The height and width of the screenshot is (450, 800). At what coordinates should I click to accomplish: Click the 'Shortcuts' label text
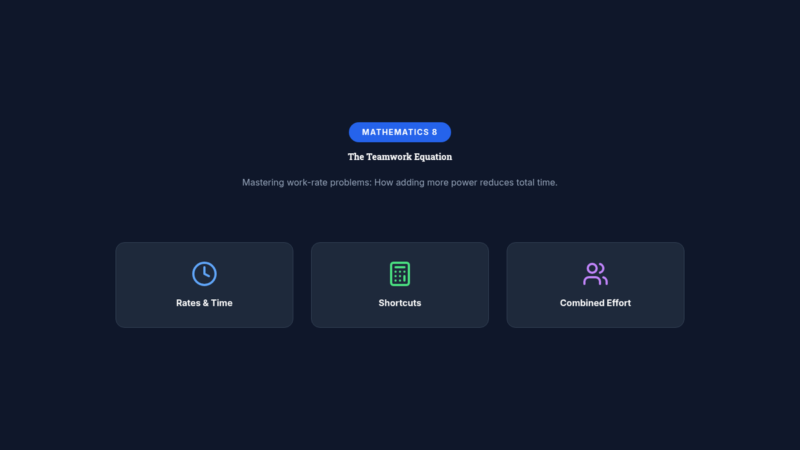point(400,303)
